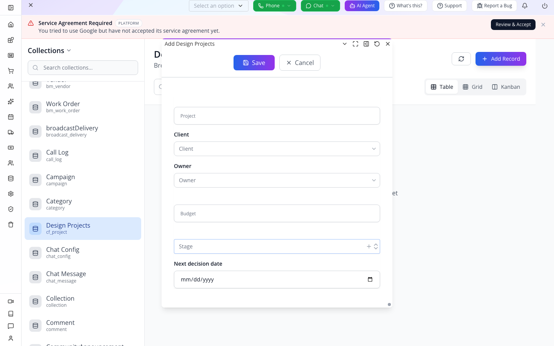Click the Add Record button
Image resolution: width=554 pixels, height=346 pixels.
[x=501, y=59]
